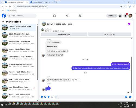Open the Windows notification center
The height and width of the screenshot is (108, 136).
click(x=132, y=105)
